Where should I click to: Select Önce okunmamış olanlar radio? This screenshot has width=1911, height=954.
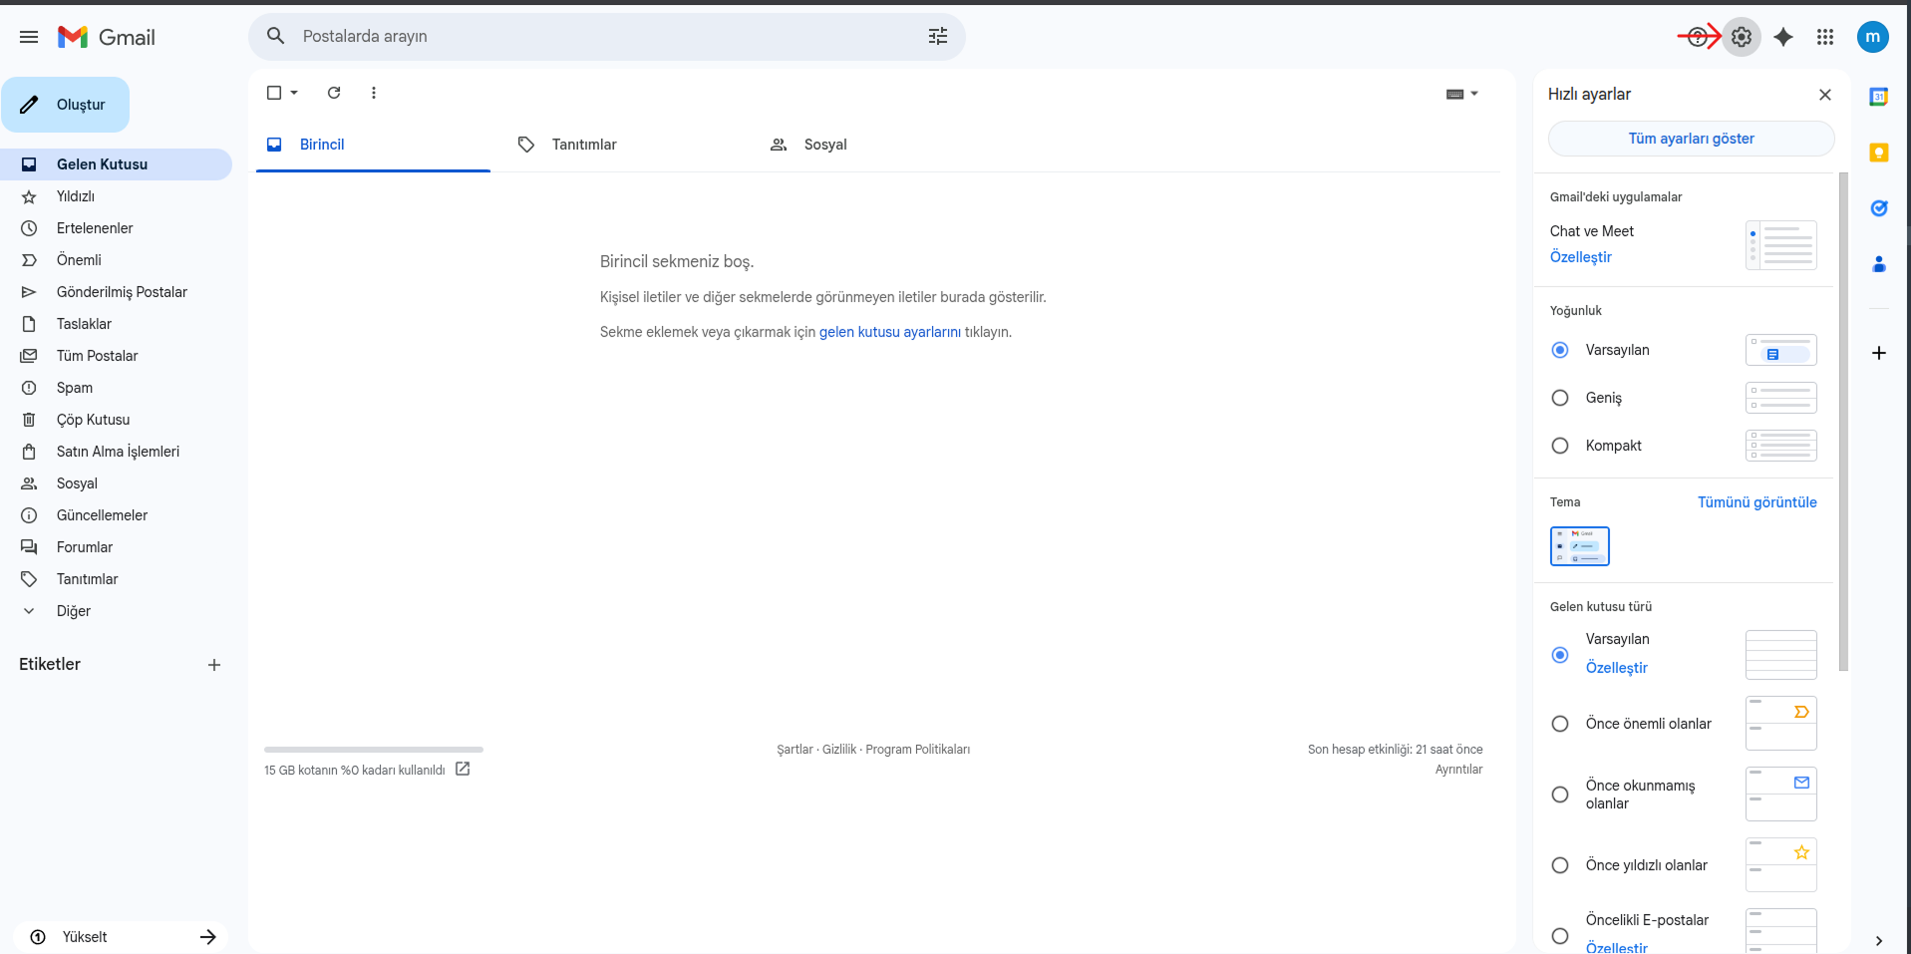[1560, 795]
